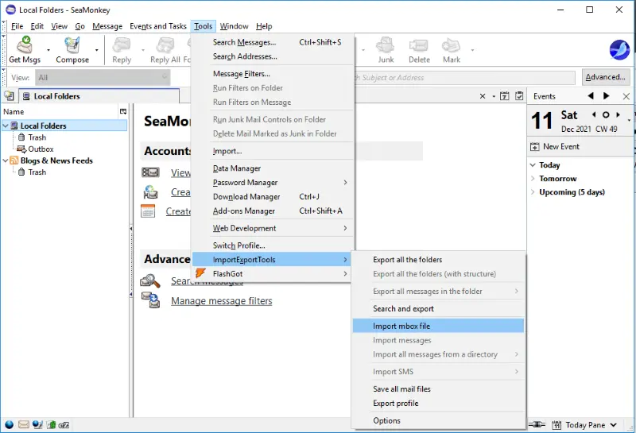This screenshot has width=636, height=433.
Task: Switch to the tasks tab icon
Action: point(518,96)
